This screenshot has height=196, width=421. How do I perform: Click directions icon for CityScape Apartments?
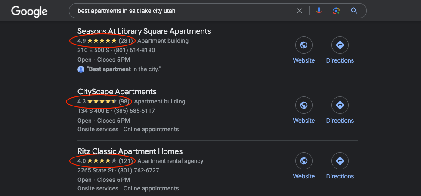340,105
